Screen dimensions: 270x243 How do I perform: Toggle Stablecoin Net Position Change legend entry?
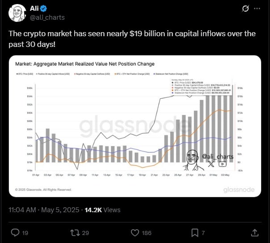pos(170,72)
